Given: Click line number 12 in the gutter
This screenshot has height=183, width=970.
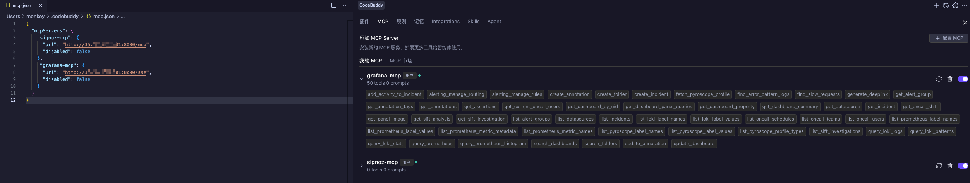Looking at the screenshot, I should tap(13, 100).
